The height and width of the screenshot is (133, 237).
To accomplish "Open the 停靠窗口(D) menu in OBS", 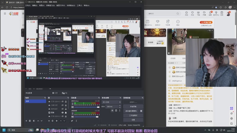I will [50, 5].
